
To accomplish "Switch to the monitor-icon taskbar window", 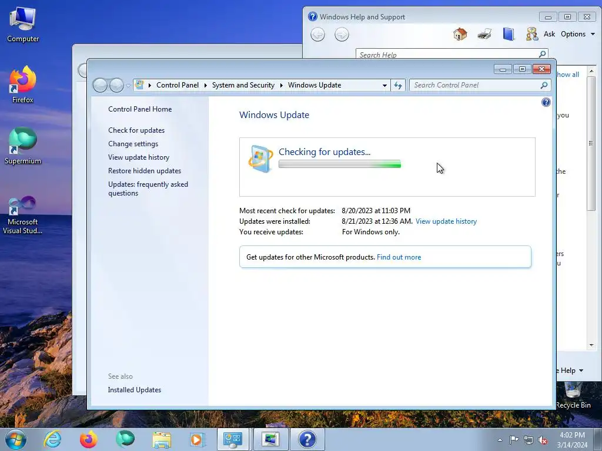I will click(270, 439).
